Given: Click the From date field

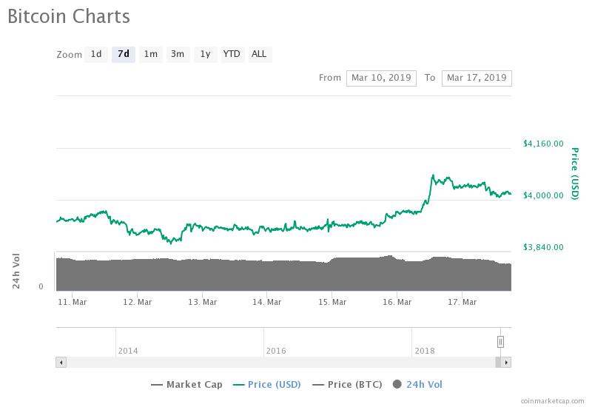Looking at the screenshot, I should [381, 78].
